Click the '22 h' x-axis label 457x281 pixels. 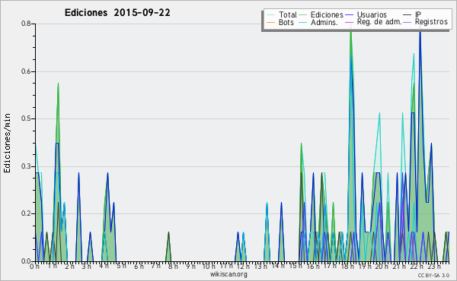click(417, 267)
